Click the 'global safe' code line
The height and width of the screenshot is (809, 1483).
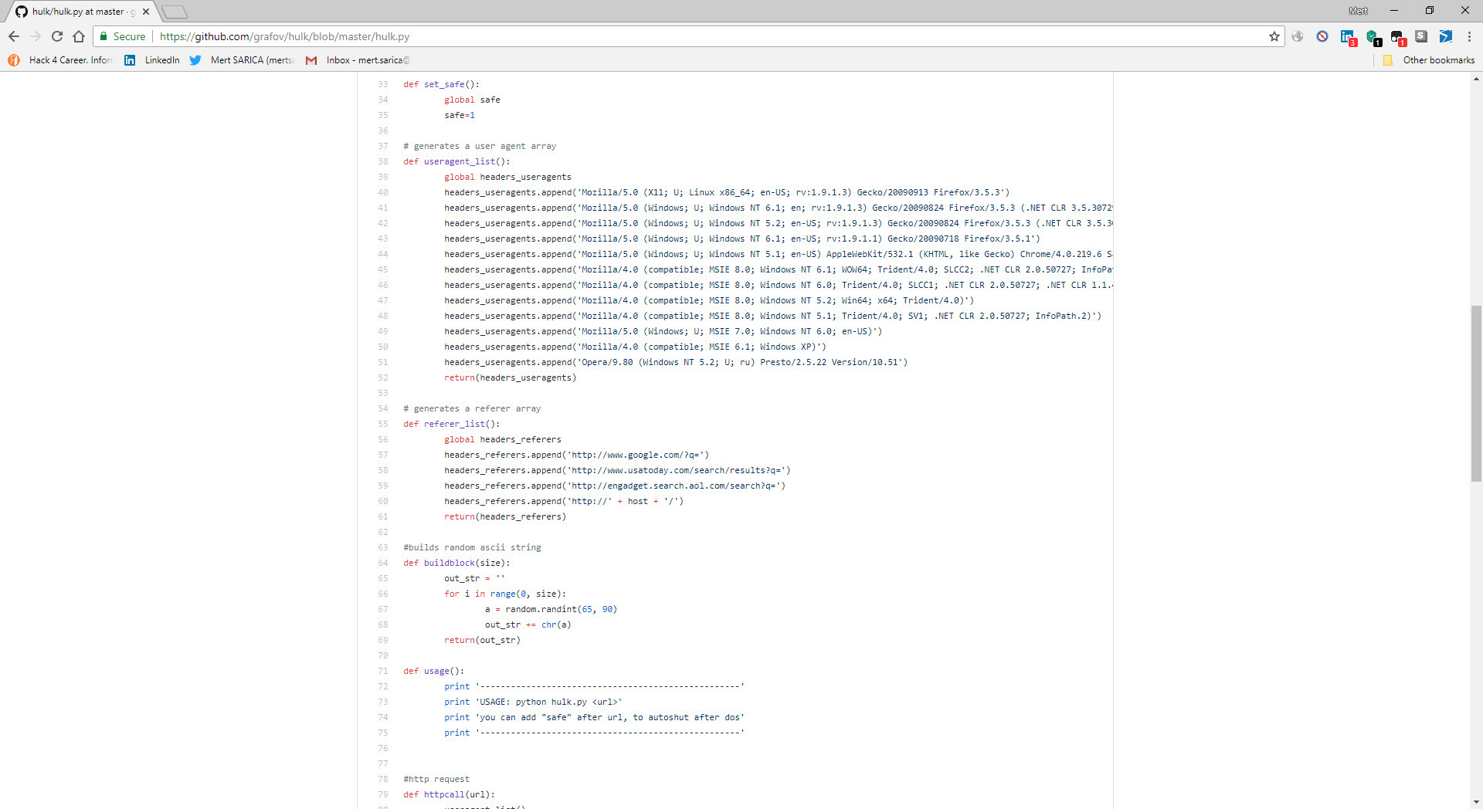(x=472, y=100)
